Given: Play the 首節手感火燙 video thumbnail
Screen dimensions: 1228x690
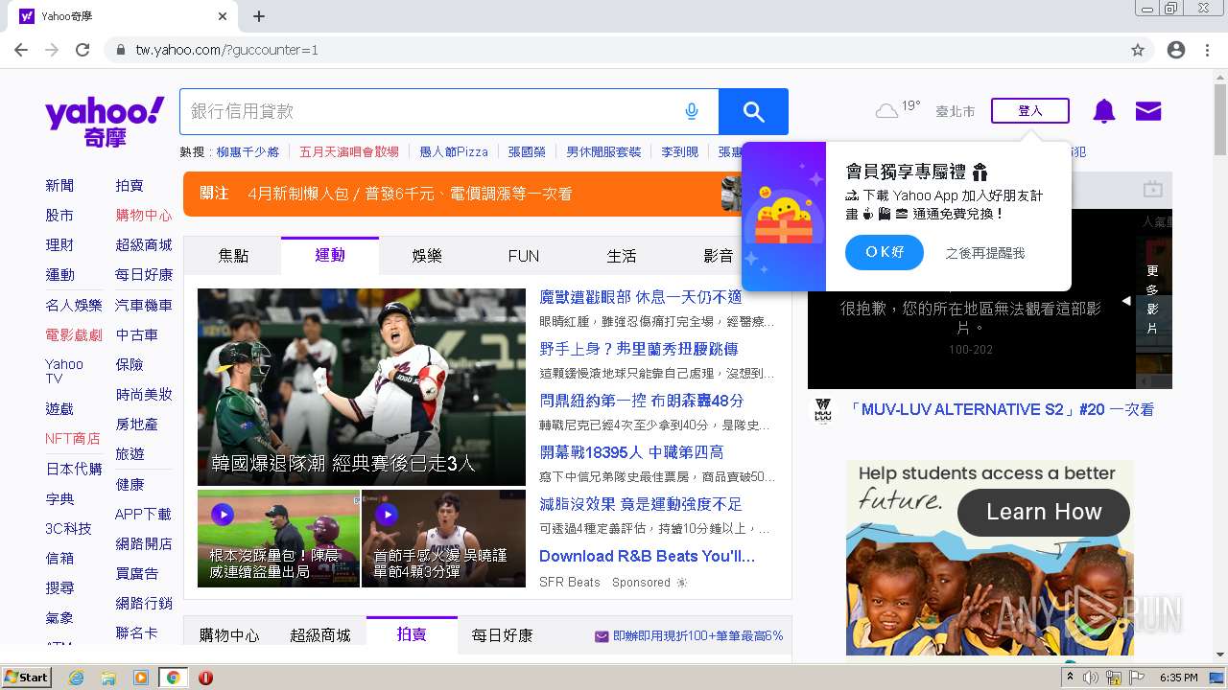Looking at the screenshot, I should (x=443, y=539).
